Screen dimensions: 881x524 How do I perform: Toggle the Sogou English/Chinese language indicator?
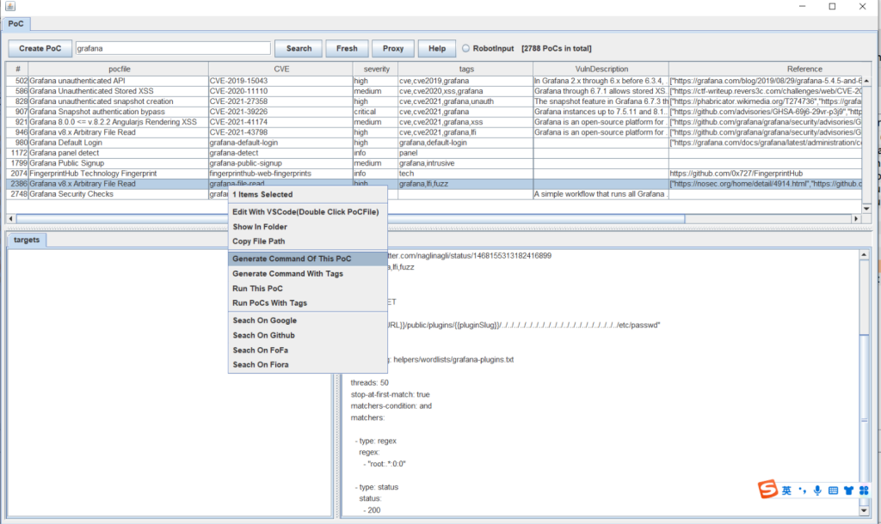(786, 490)
